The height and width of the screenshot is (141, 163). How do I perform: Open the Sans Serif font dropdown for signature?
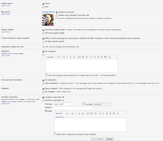51,57
